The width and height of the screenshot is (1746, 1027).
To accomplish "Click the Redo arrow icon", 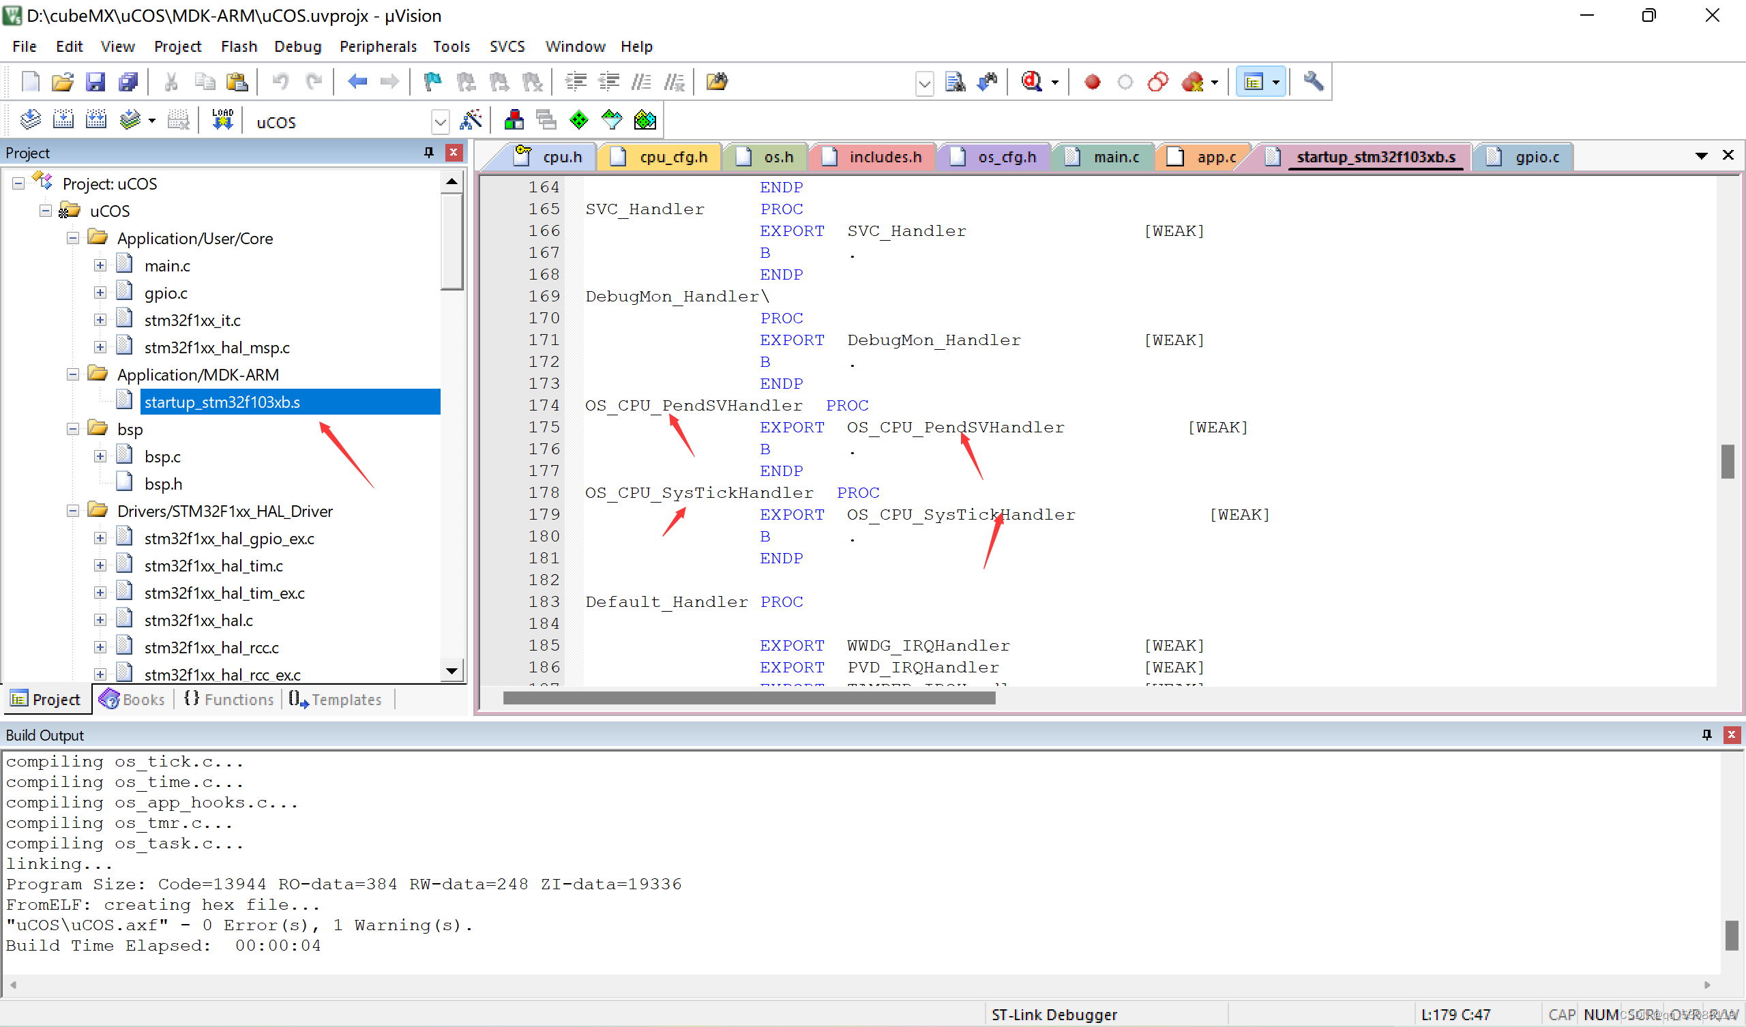I will [x=314, y=82].
